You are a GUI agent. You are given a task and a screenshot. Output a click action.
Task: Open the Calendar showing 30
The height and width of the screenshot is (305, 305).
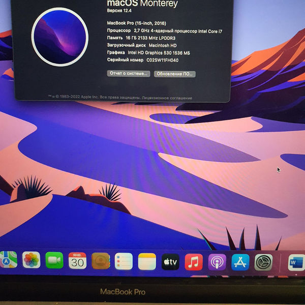(x=77, y=260)
